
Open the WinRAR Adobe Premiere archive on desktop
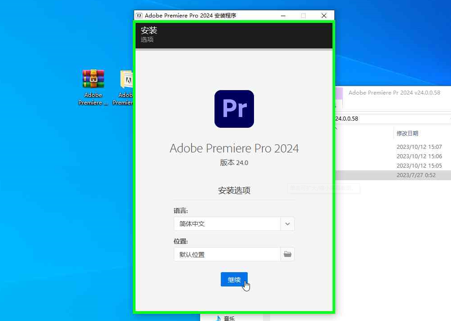[93, 87]
